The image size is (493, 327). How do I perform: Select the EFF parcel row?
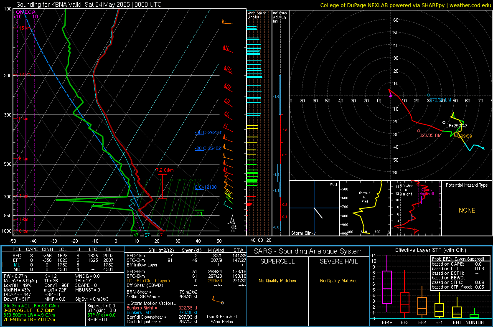pyautogui.click(x=63, y=260)
